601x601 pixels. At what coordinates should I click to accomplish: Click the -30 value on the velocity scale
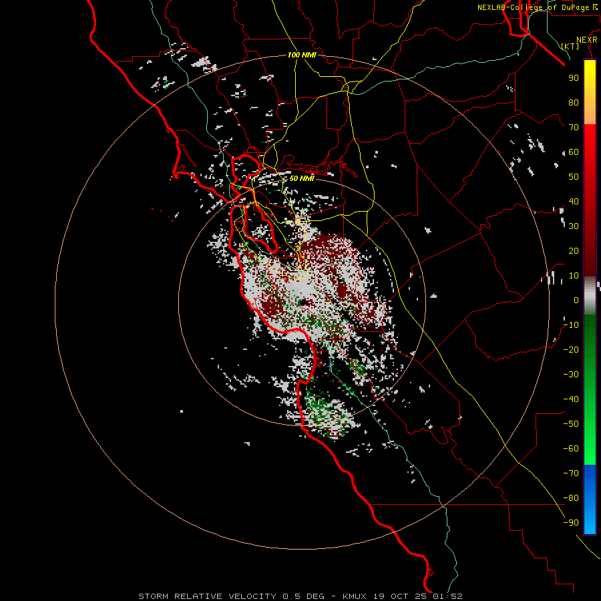pos(571,375)
